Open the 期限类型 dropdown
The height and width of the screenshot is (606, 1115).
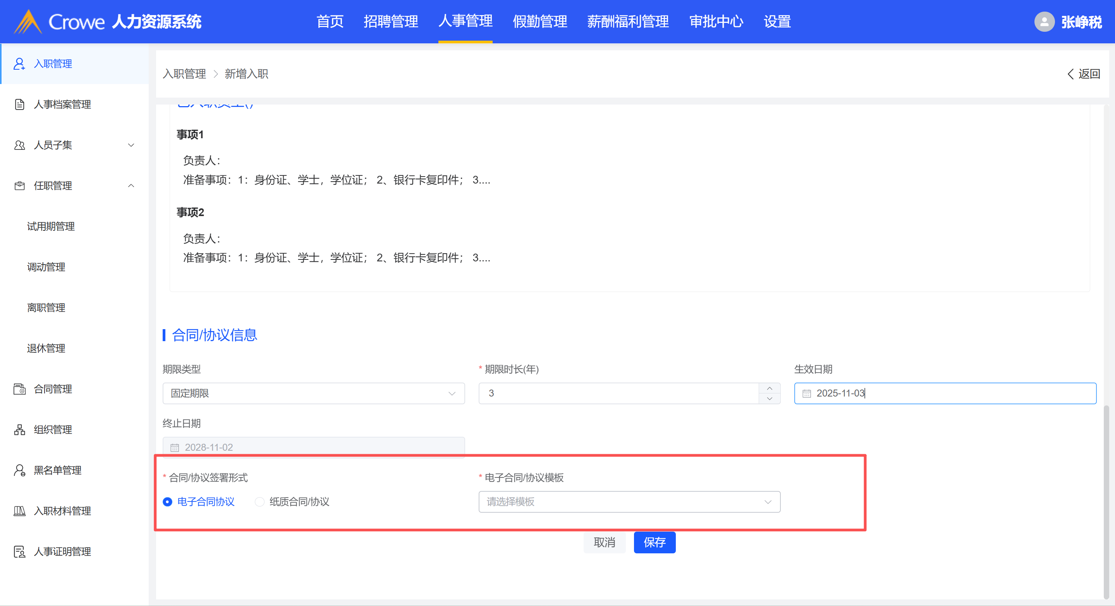click(313, 393)
